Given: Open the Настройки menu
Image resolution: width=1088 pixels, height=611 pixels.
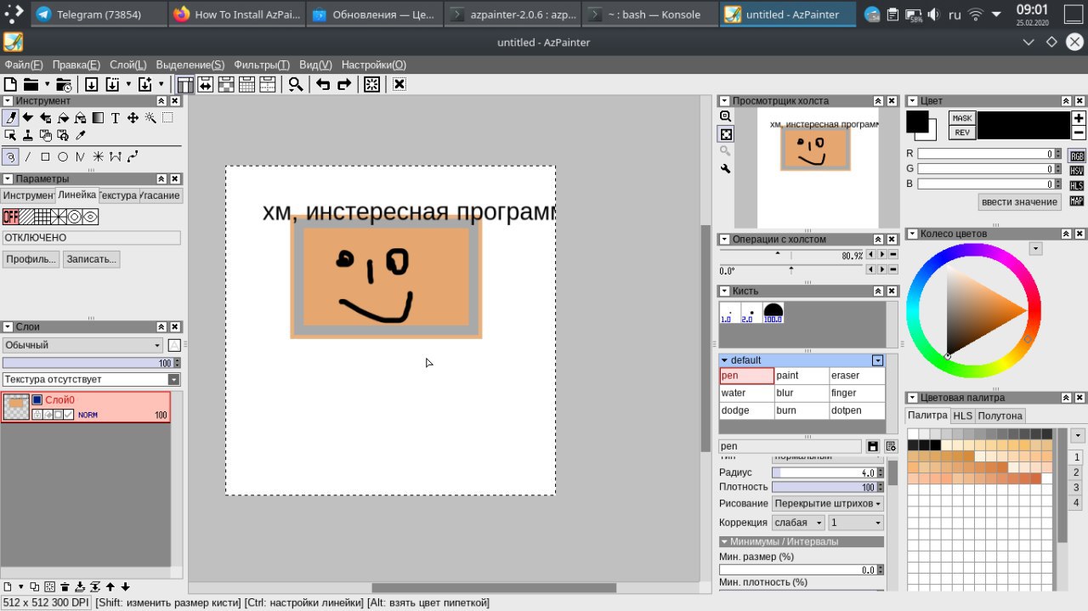Looking at the screenshot, I should point(374,65).
